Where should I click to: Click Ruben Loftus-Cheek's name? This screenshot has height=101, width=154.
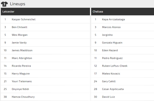[x=115, y=66]
